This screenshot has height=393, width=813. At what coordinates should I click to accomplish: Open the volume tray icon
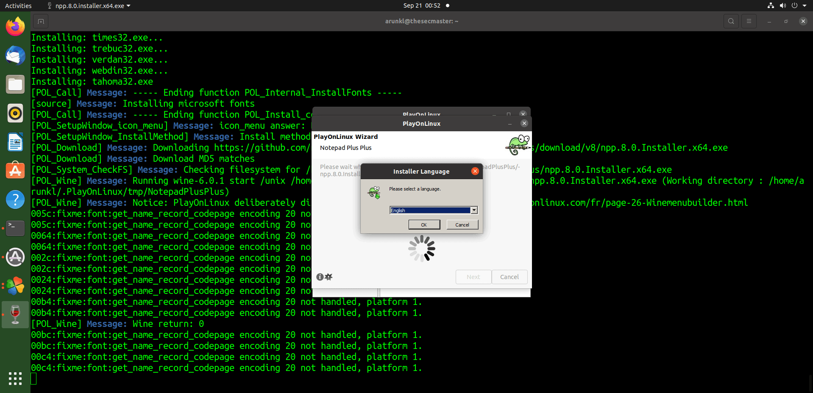click(x=782, y=6)
